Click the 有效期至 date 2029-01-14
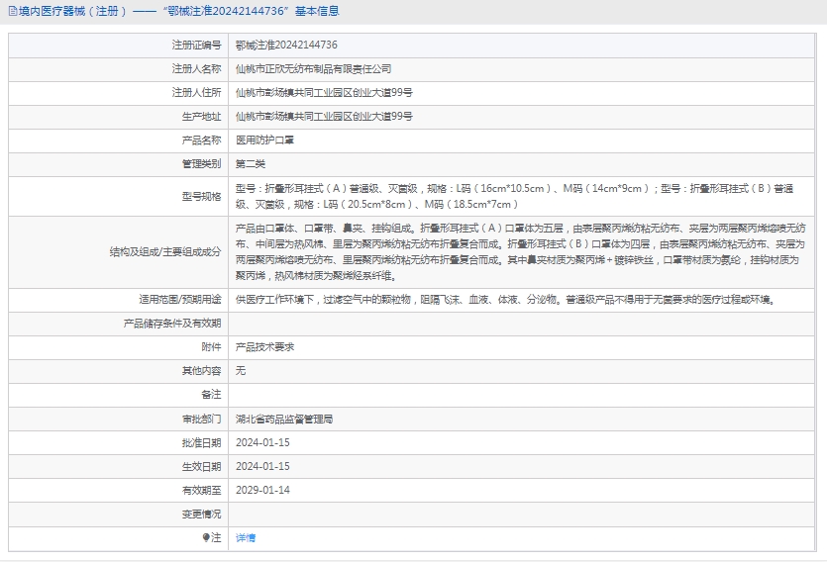The height and width of the screenshot is (562, 827). click(x=262, y=490)
